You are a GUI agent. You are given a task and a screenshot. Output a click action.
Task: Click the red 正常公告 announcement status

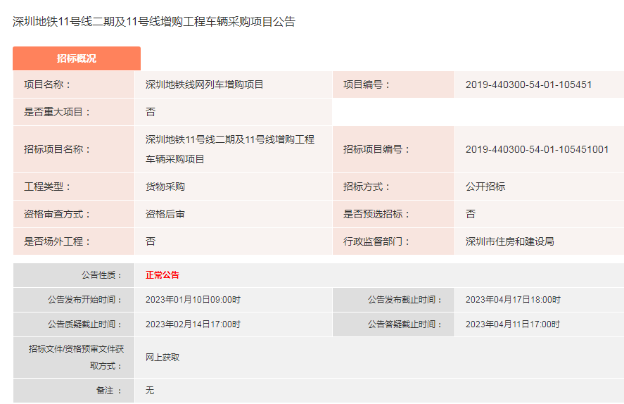(x=162, y=275)
